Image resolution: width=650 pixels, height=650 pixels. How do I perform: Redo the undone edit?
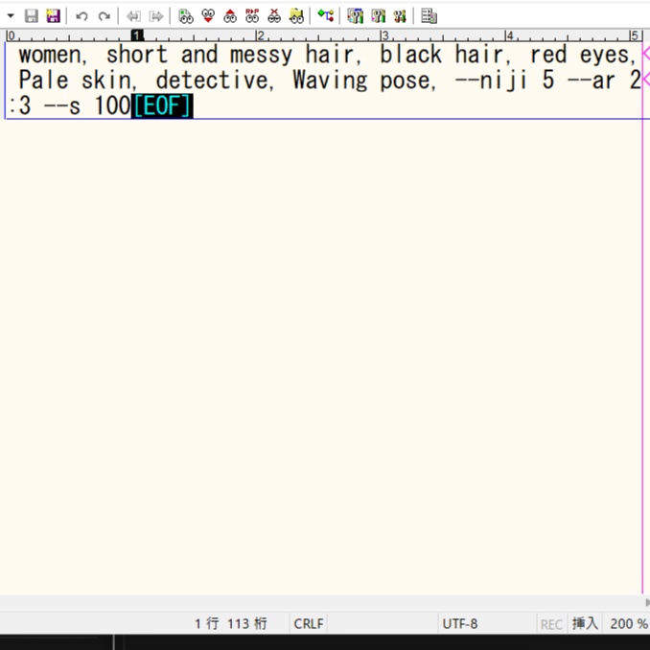(104, 16)
